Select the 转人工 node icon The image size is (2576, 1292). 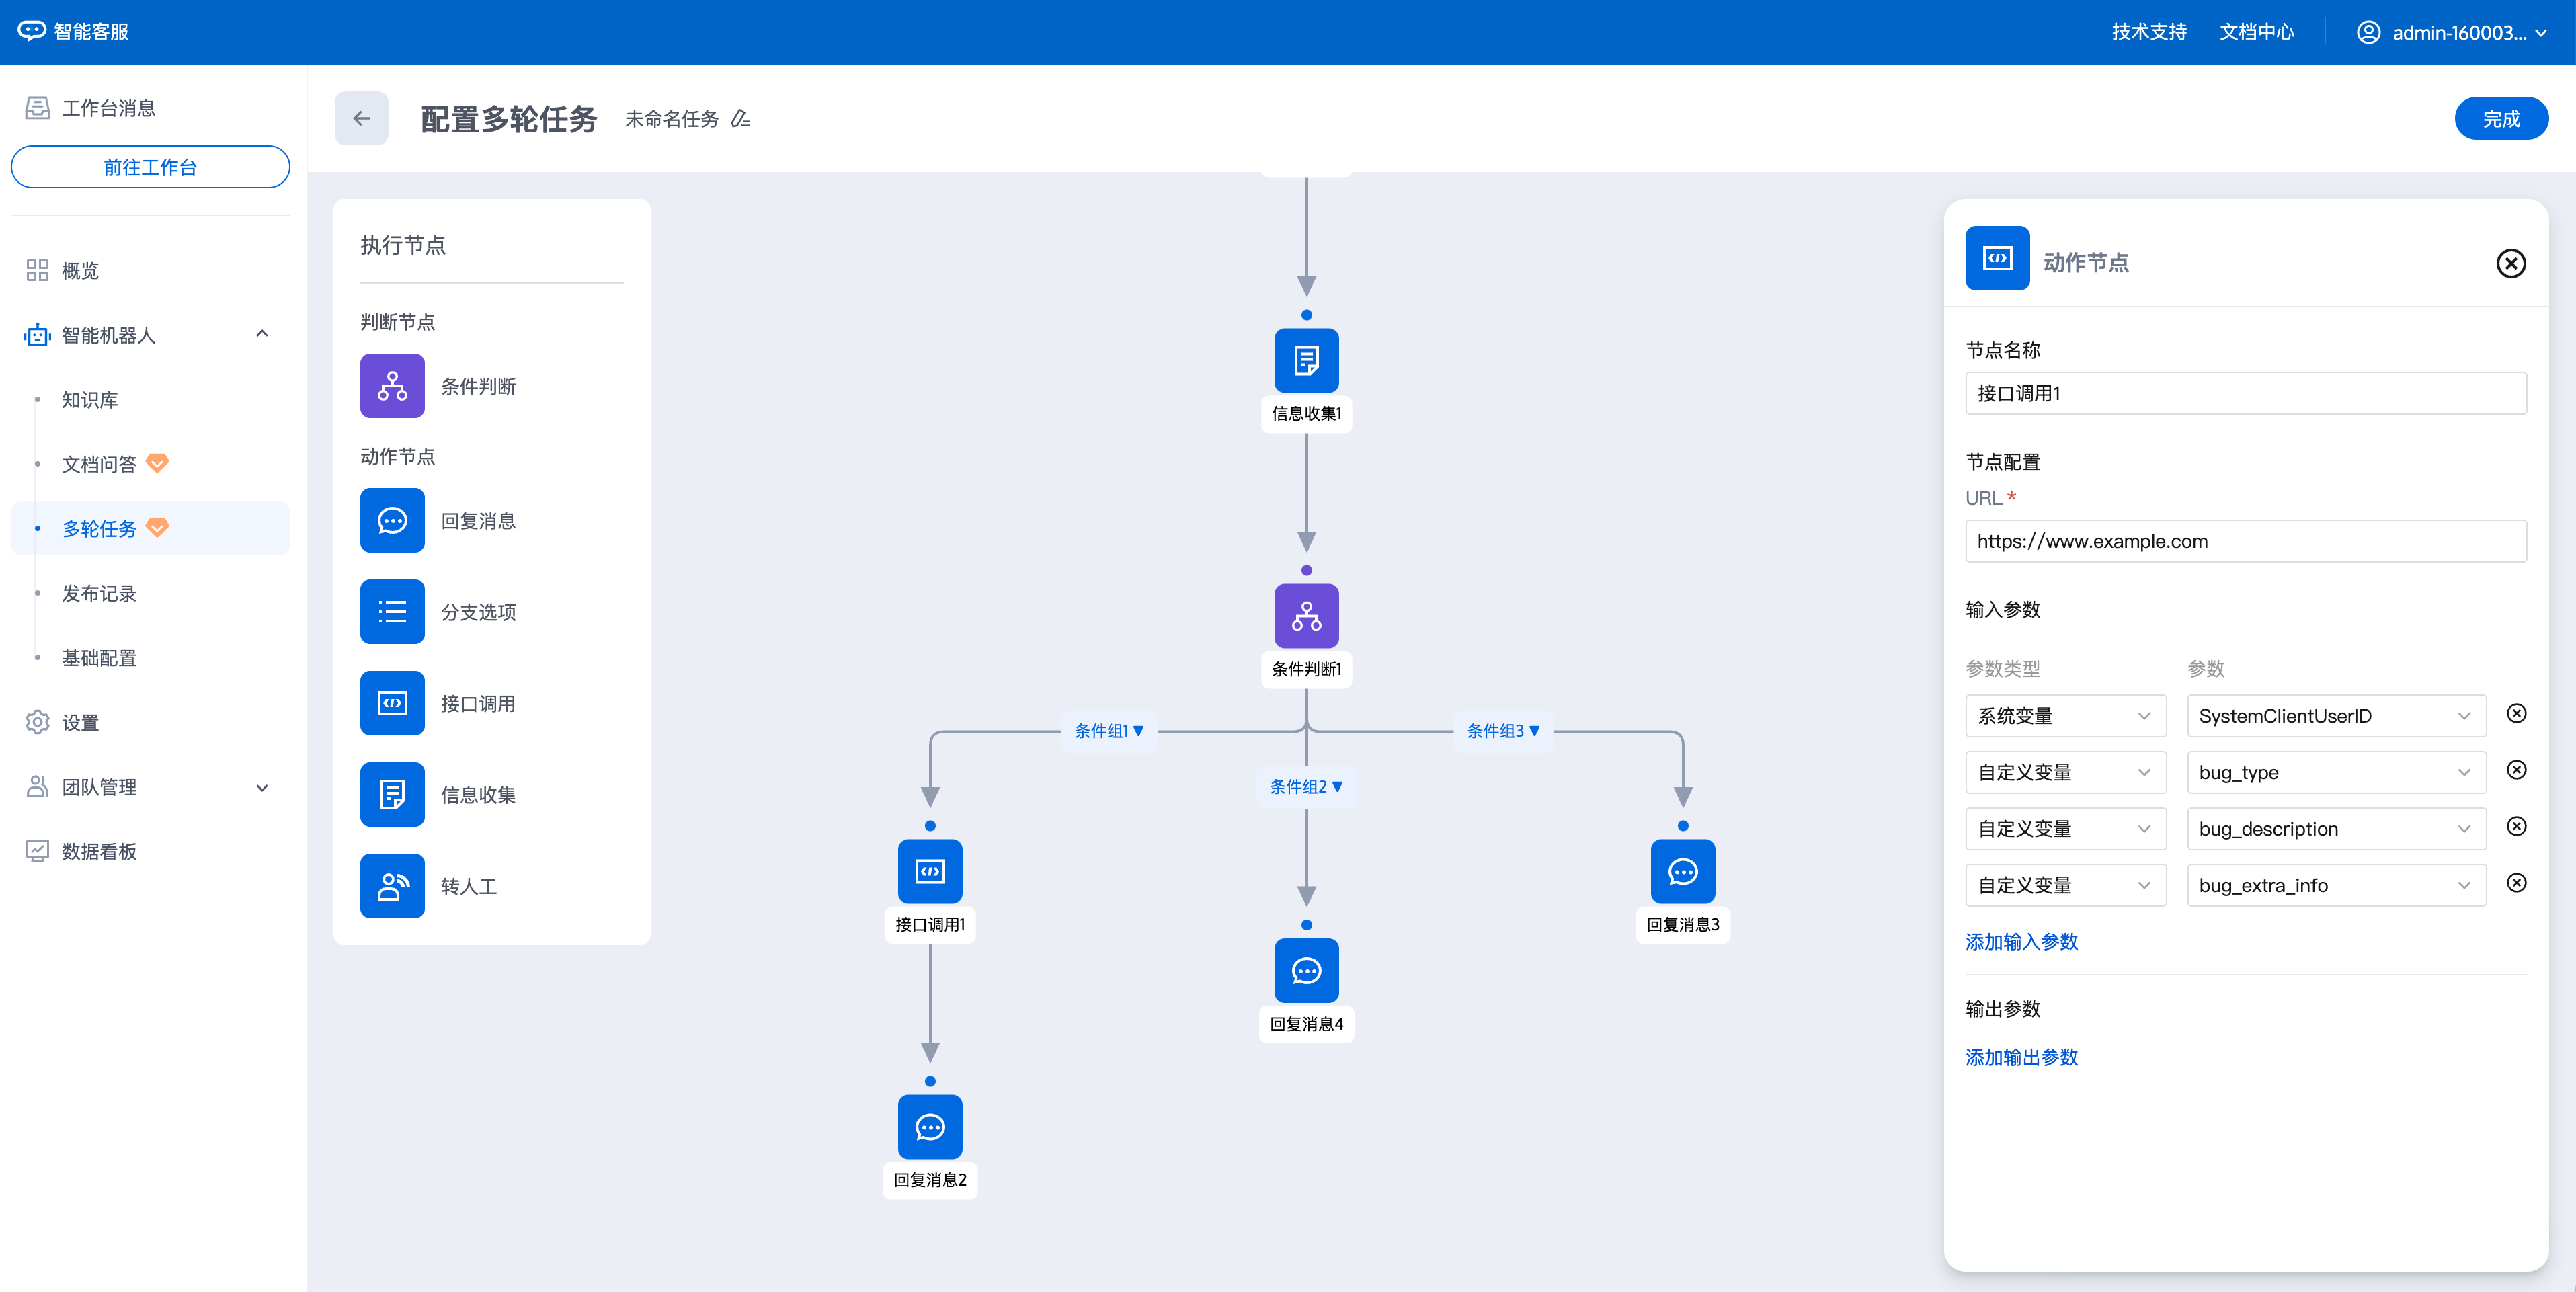click(392, 886)
